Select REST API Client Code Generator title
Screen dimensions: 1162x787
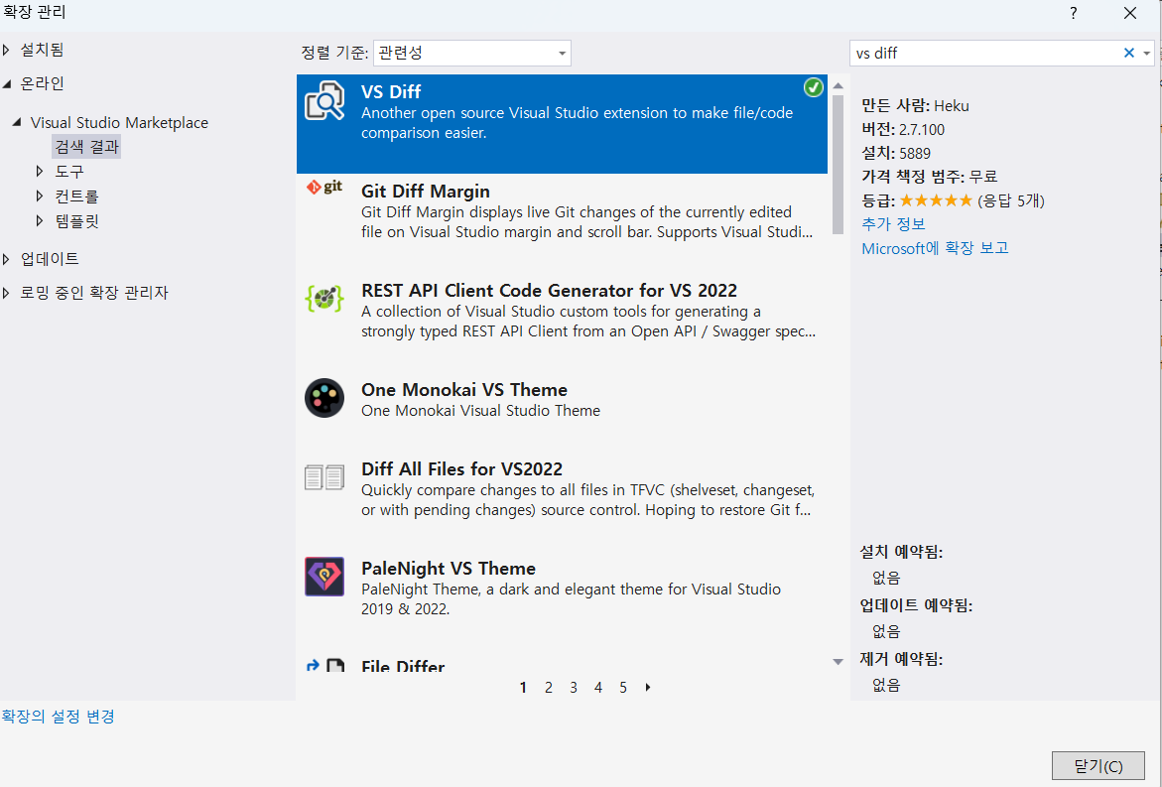549,291
